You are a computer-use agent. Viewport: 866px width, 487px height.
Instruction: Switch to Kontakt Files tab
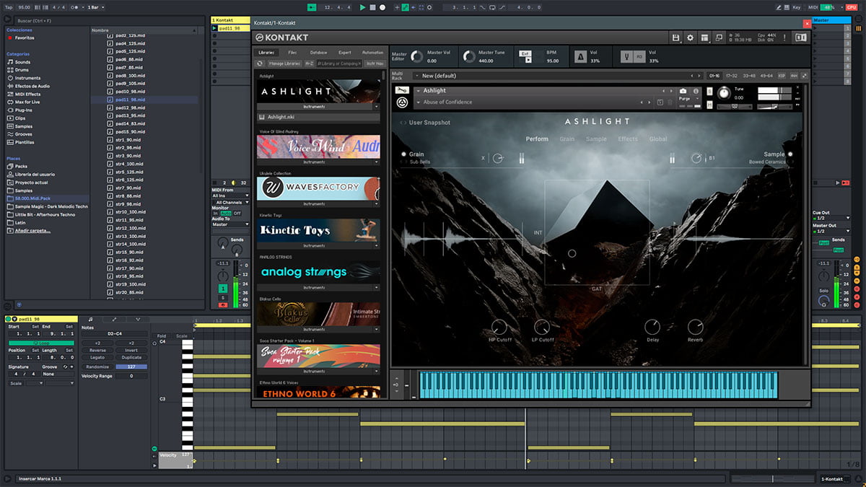click(x=292, y=53)
